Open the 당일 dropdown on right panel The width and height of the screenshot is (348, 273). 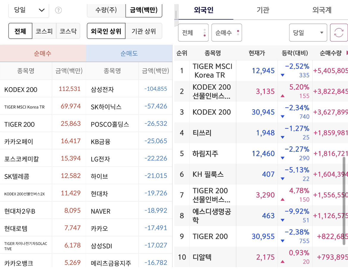point(308,33)
